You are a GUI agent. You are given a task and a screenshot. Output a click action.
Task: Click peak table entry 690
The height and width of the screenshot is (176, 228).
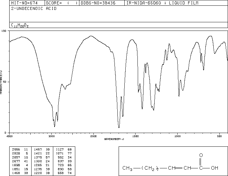click(x=61, y=169)
